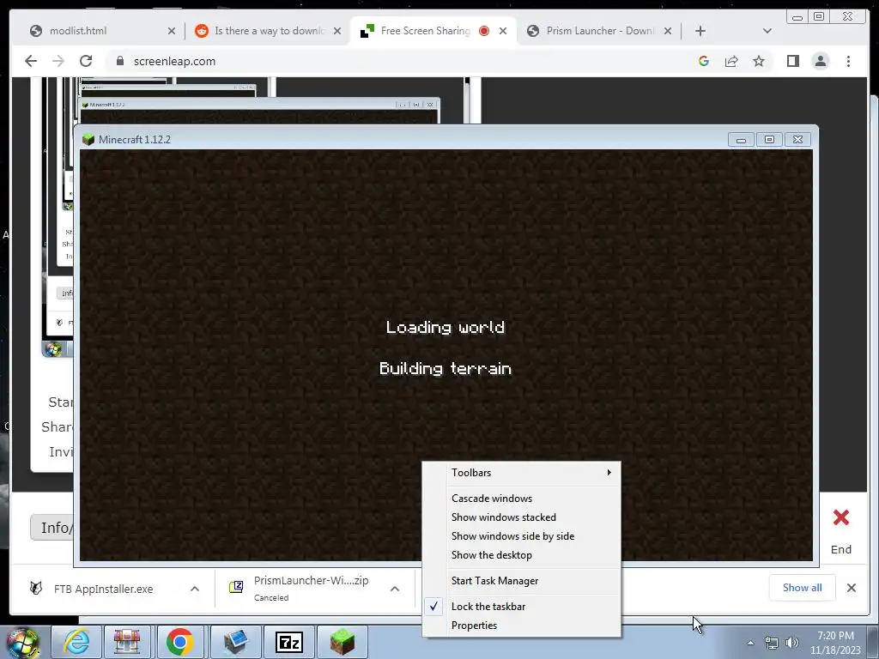This screenshot has width=879, height=659.
Task: Open Toolbars submenu in context menu
Action: pos(521,473)
